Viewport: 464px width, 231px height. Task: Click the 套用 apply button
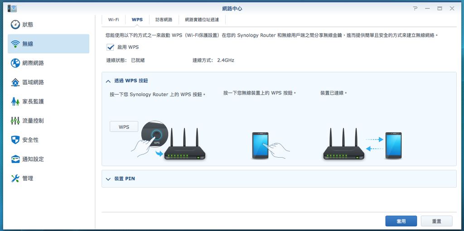pyautogui.click(x=401, y=221)
